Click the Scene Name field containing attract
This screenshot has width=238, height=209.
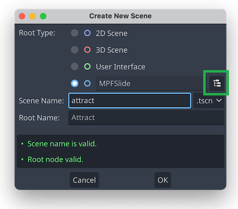(x=129, y=101)
